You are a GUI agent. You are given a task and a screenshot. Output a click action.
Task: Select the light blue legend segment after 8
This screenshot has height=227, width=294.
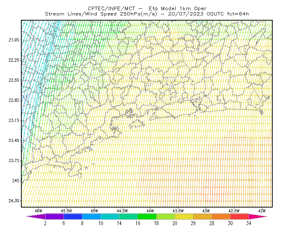[92, 216]
